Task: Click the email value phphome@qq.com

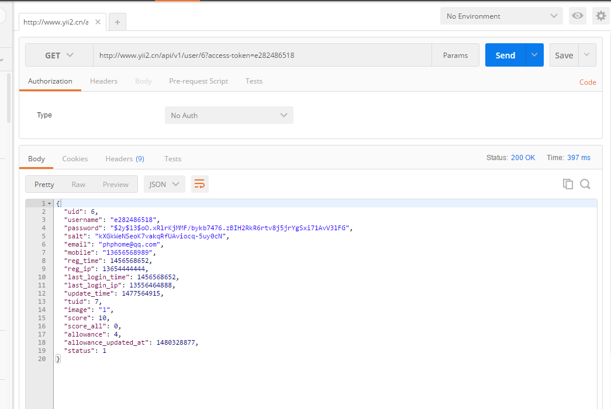Action: pyautogui.click(x=129, y=245)
